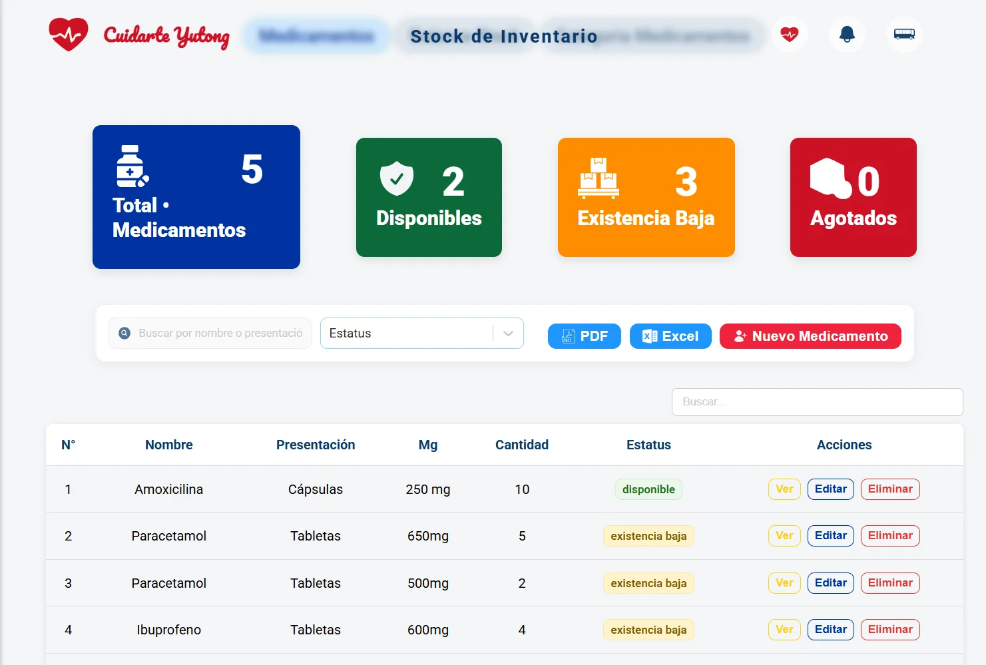Open the Estatus filter dropdown
This screenshot has width=986, height=665.
click(x=422, y=333)
